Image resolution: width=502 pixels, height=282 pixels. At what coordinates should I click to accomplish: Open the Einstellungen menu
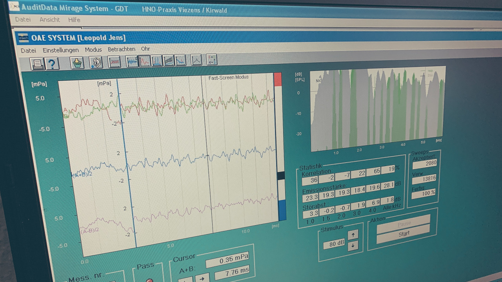(x=61, y=50)
